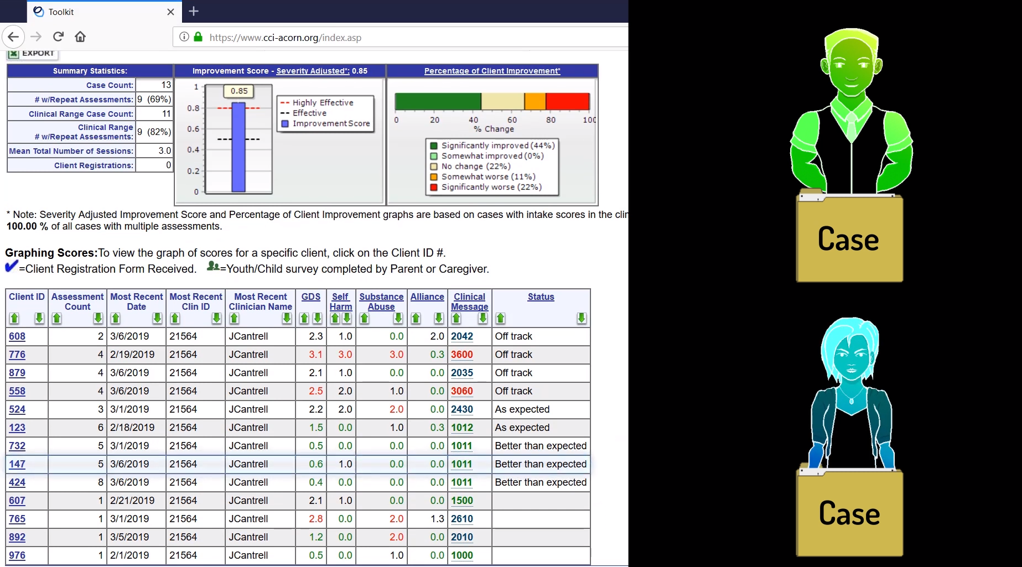Viewport: 1022px width, 567px height.
Task: Open clinical message 2610 link
Action: coord(462,519)
